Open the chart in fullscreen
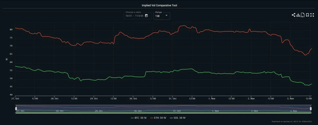 [x=312, y=15]
